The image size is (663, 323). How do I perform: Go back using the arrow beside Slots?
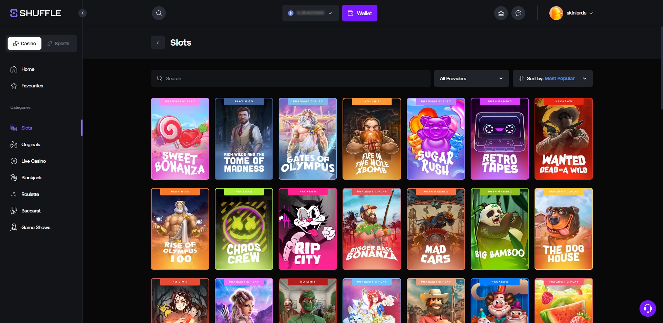(158, 43)
